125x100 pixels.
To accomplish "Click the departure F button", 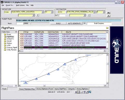I will click(x=38, y=15).
